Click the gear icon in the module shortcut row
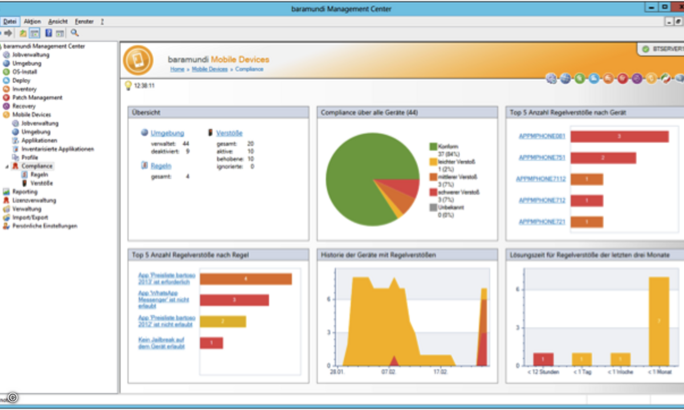The width and height of the screenshot is (684, 410). (x=551, y=79)
